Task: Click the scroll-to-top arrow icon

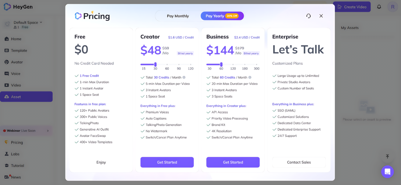Action: 387,156
